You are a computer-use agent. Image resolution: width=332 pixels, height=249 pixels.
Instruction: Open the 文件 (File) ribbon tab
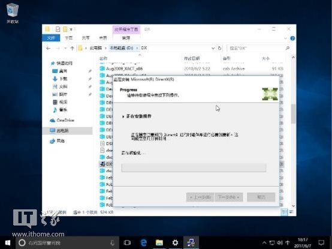tap(51, 38)
